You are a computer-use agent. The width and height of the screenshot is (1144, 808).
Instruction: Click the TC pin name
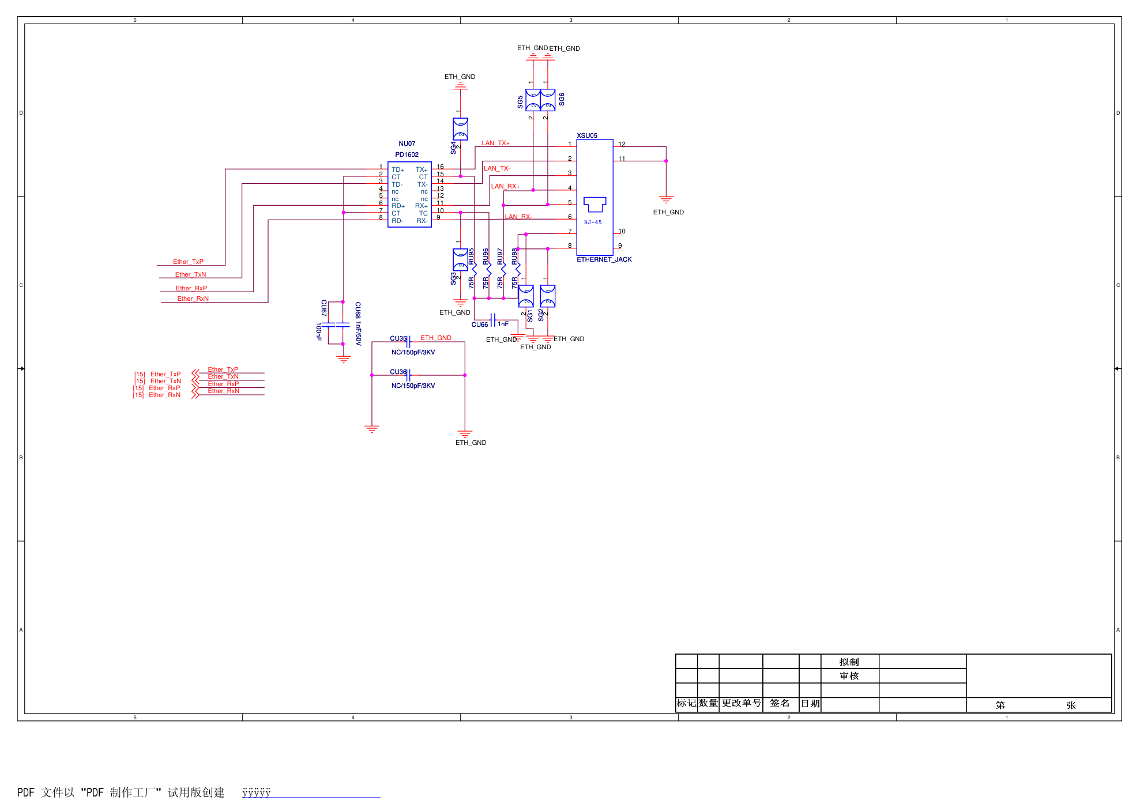[424, 213]
